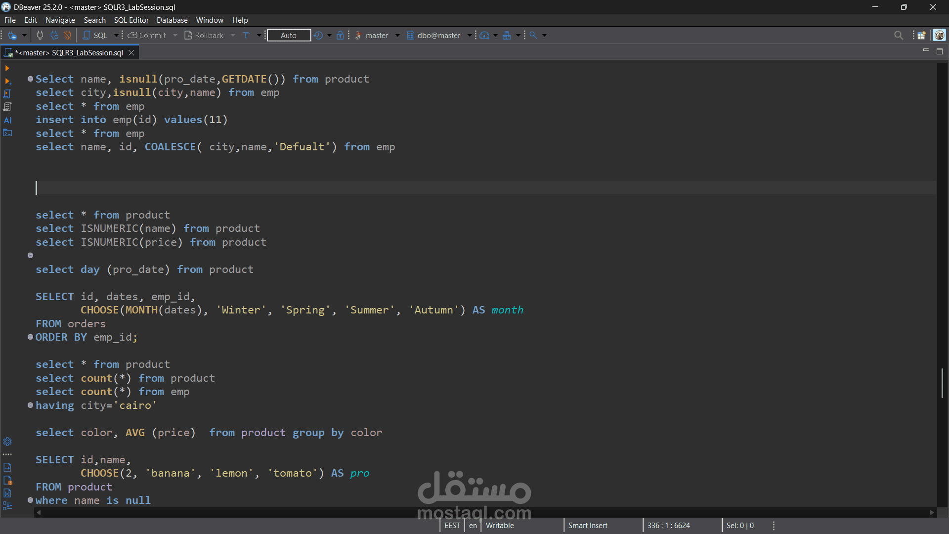Click Writable in the status bar
The height and width of the screenshot is (534, 949).
point(500,526)
